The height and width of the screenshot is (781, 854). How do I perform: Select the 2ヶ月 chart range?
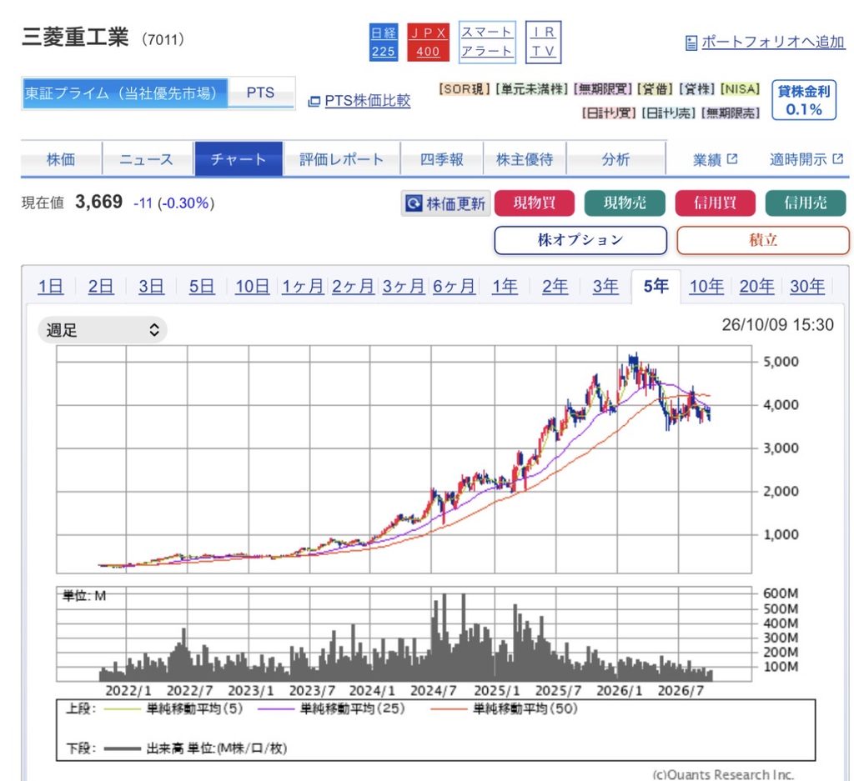coord(353,286)
